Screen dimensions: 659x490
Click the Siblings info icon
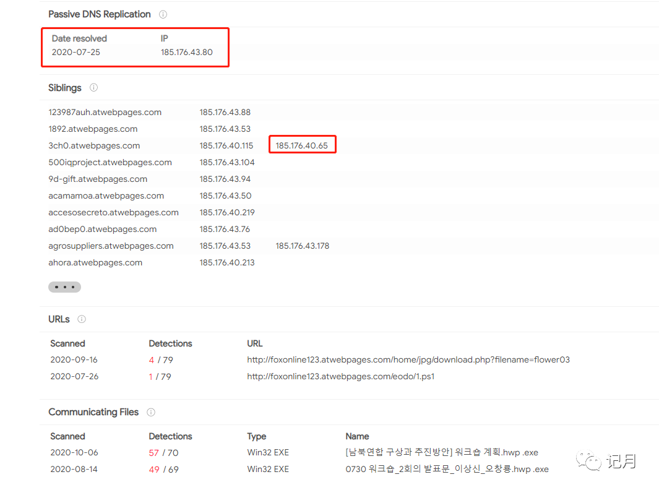(93, 88)
